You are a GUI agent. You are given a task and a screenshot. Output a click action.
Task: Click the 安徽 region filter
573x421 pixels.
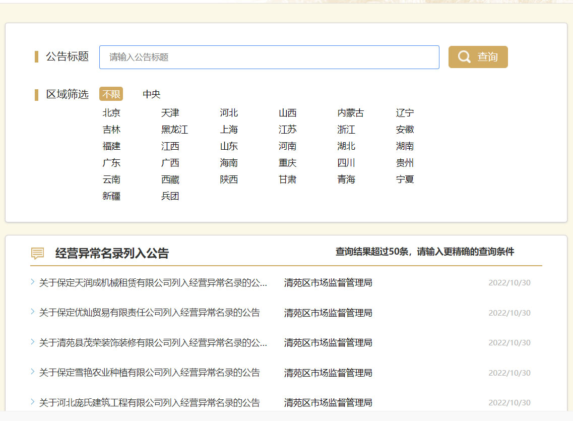click(405, 130)
